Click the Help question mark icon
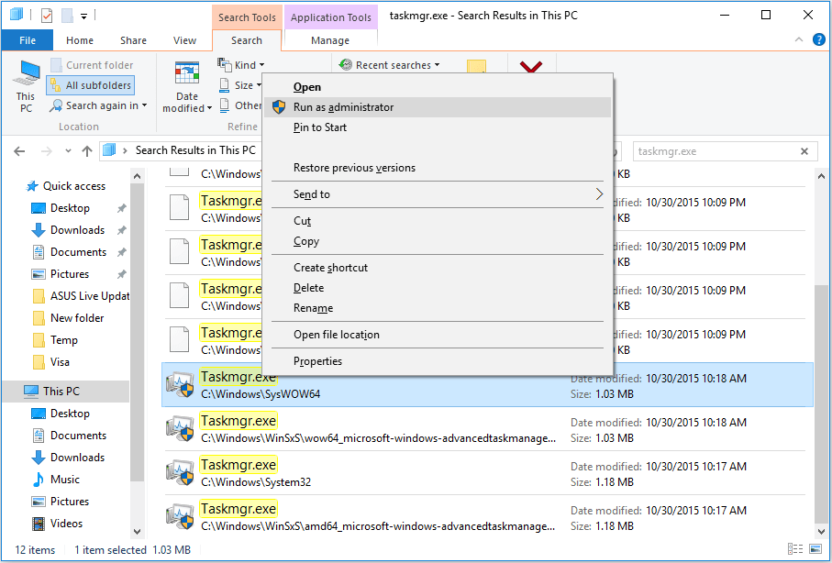Screen dimensions: 832x563 [x=819, y=39]
